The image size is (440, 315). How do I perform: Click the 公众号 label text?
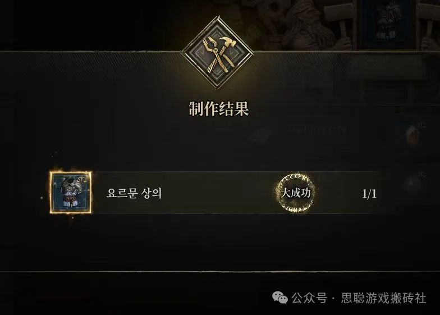click(309, 298)
